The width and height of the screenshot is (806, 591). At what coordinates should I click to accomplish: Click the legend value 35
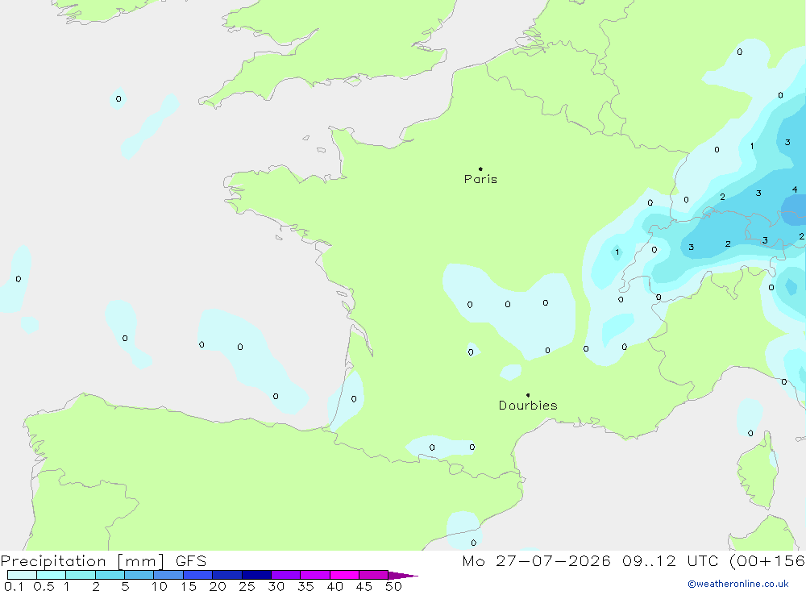[x=305, y=586]
